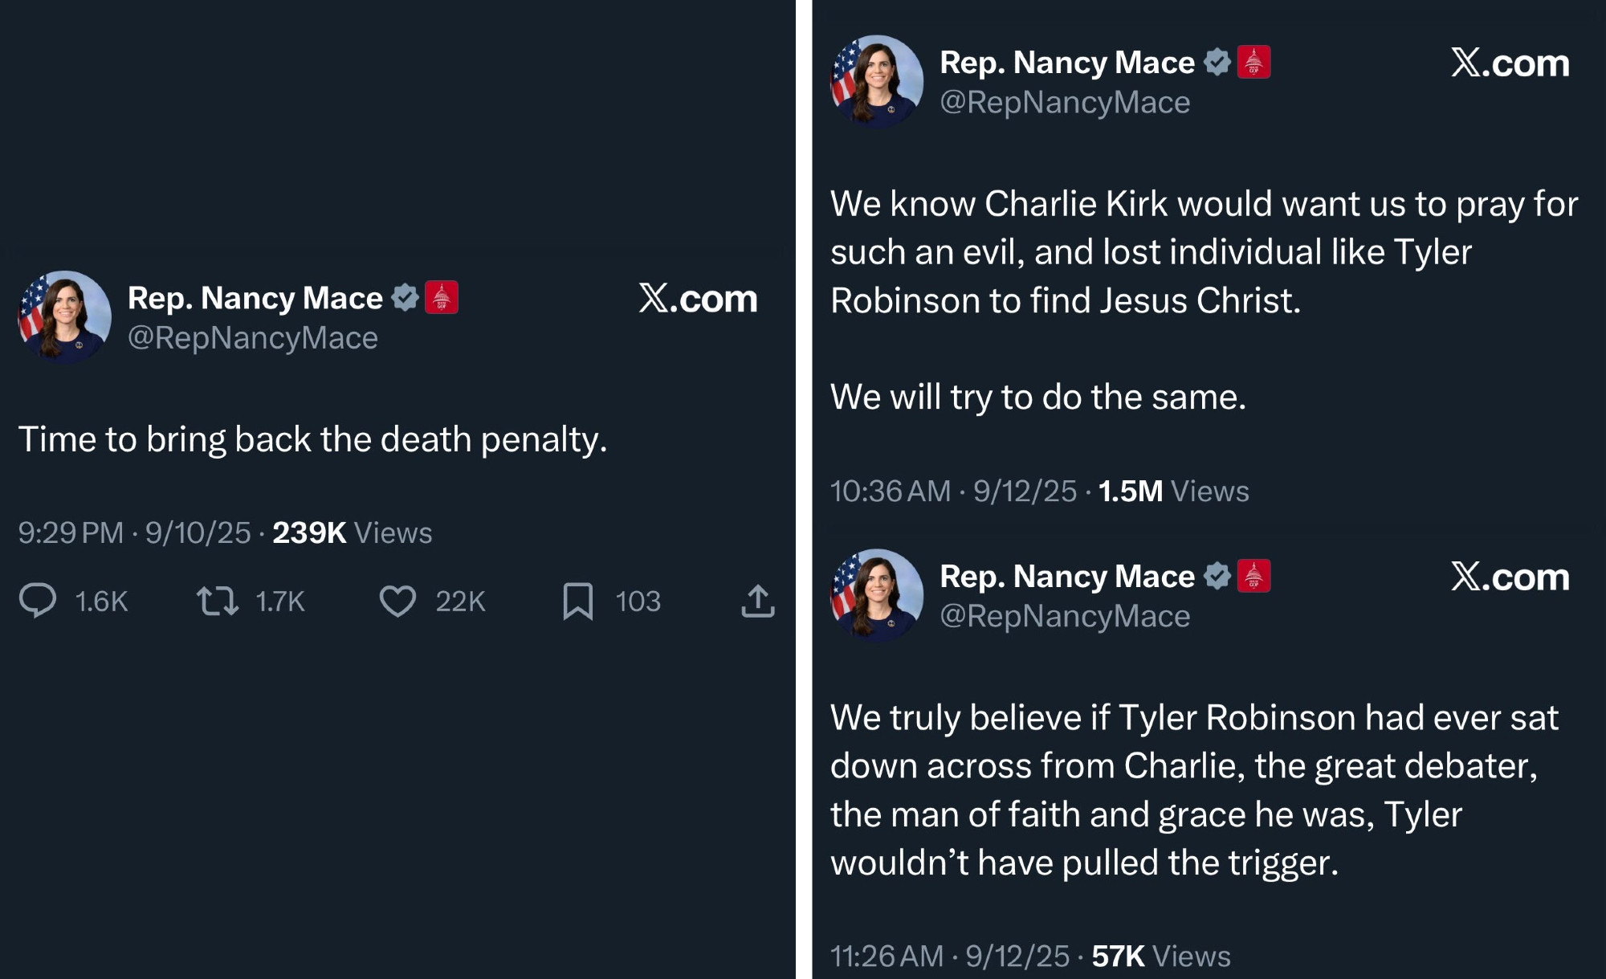Click the red Capitol badge on the death penalty tweet
This screenshot has height=979, width=1606.
pos(441,297)
